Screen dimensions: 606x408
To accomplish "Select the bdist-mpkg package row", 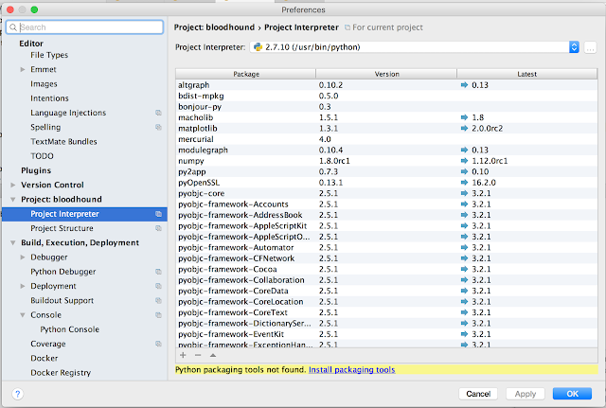I will (x=386, y=96).
